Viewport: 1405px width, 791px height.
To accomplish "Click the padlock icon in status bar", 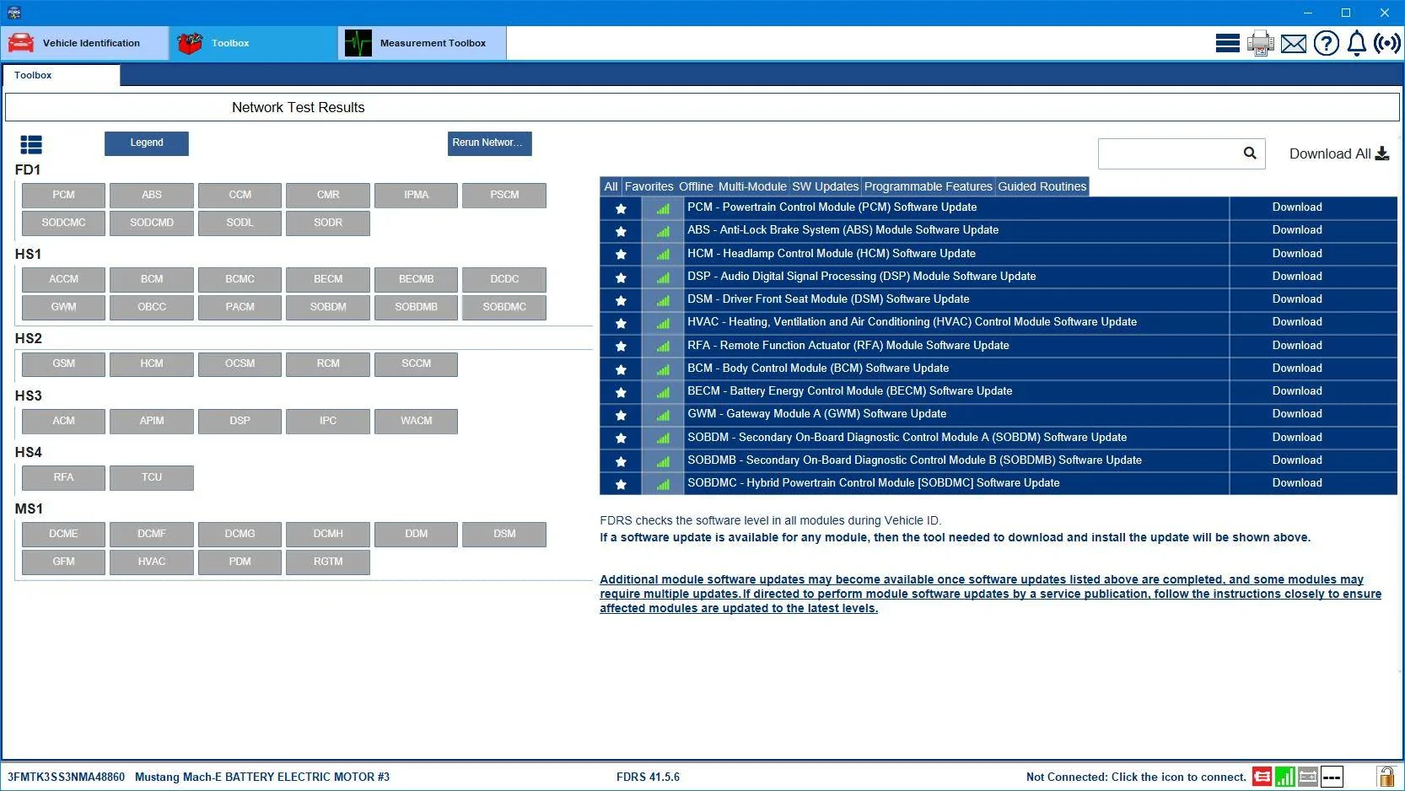I will (1386, 777).
